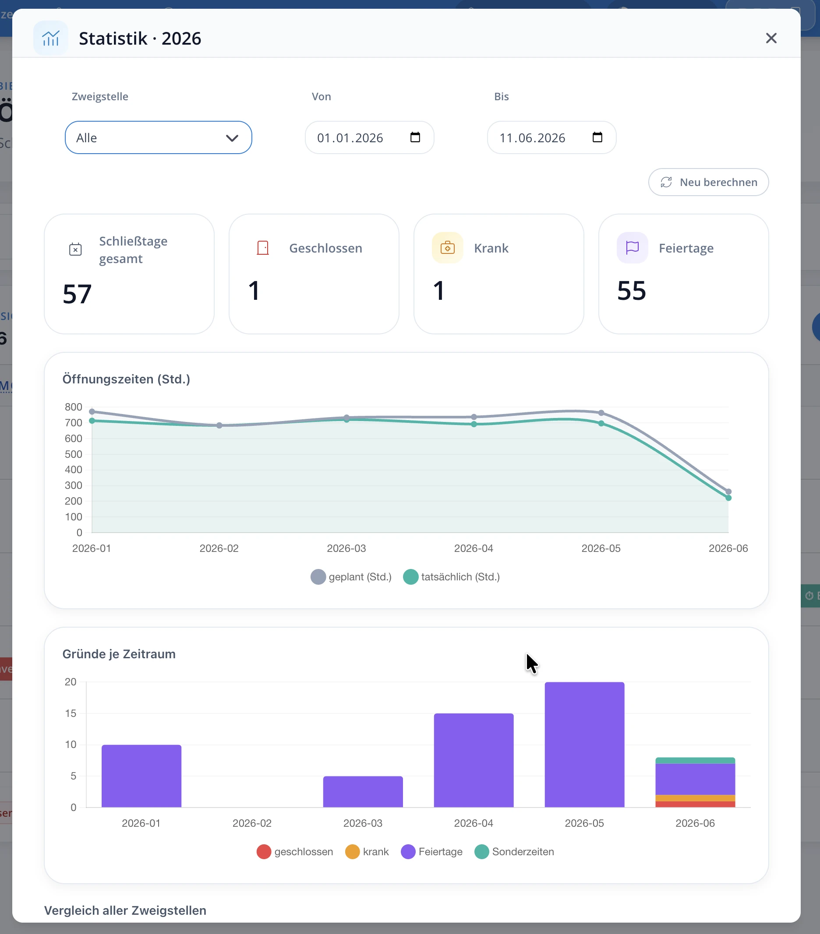Toggle the Feiertage legend entry

coord(432,852)
